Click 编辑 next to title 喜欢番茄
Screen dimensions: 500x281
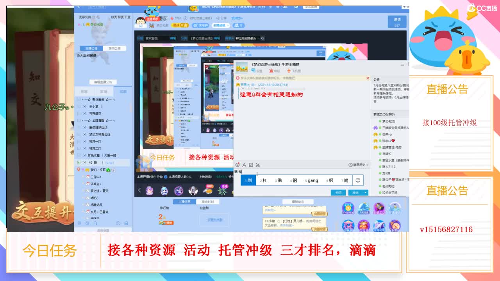[x=173, y=38]
